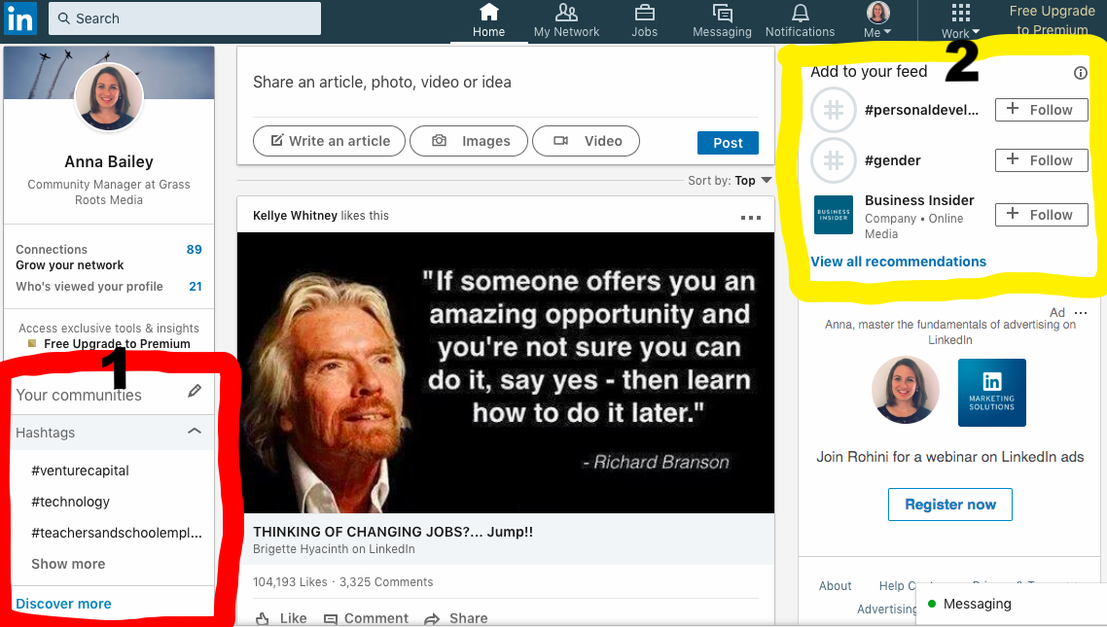
Task: Open the About footer link
Action: tap(836, 586)
